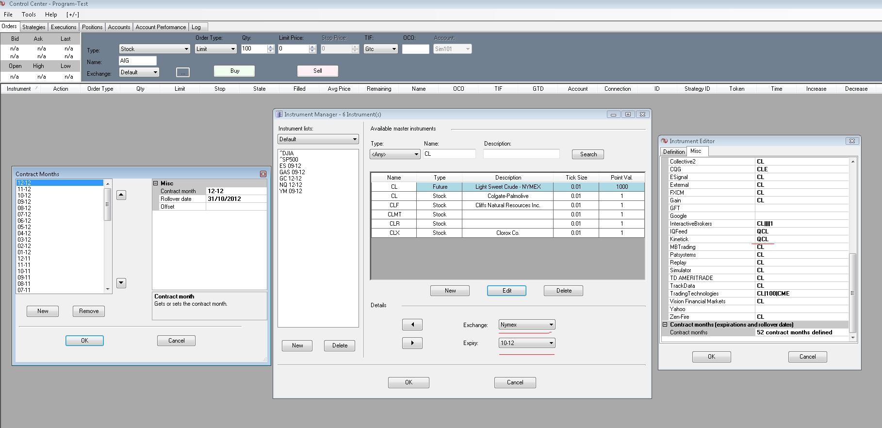The image size is (882, 428).
Task: Switch to the Strategies tab
Action: (x=34, y=27)
